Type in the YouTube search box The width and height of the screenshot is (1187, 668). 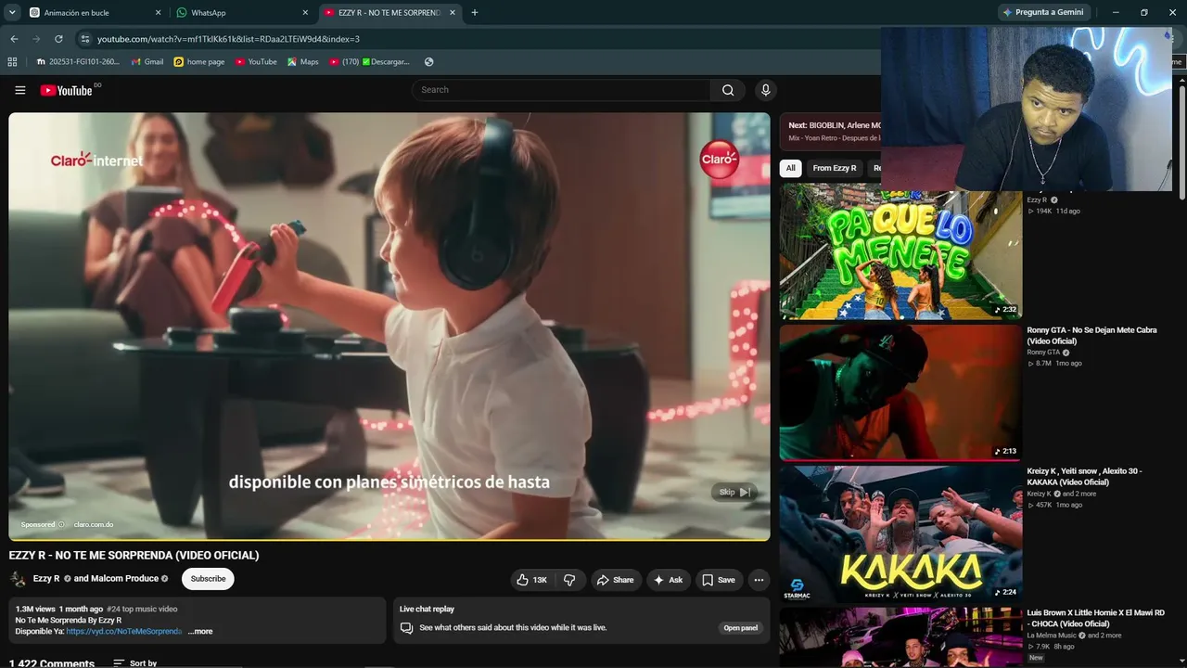click(561, 90)
